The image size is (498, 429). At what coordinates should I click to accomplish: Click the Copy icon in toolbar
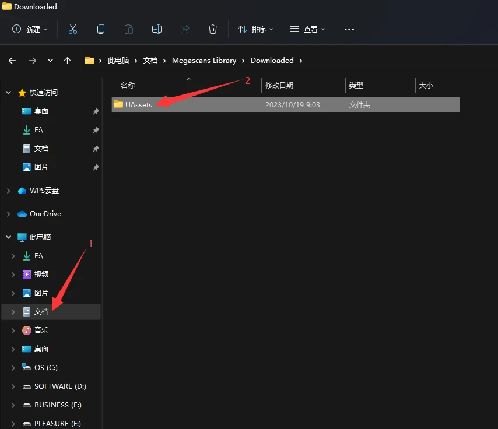(101, 29)
